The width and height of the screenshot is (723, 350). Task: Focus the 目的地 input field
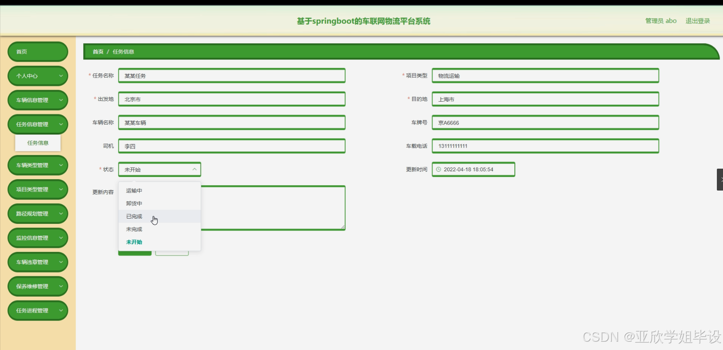click(546, 99)
